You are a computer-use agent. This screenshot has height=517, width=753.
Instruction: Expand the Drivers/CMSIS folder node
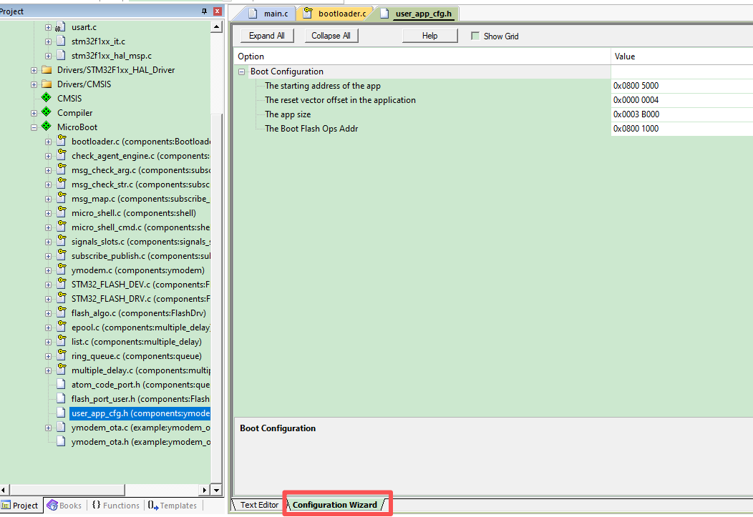(x=34, y=84)
